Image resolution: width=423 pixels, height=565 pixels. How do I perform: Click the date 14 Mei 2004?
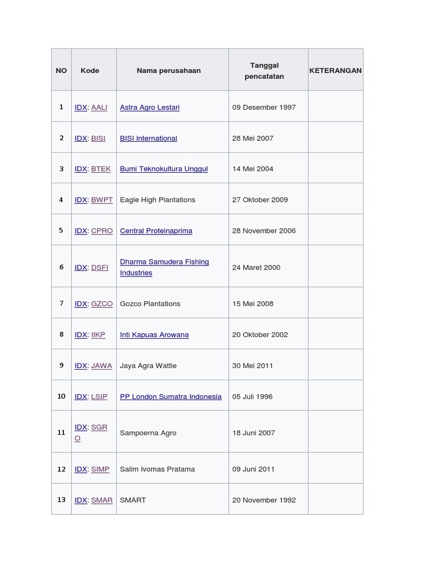(x=253, y=169)
